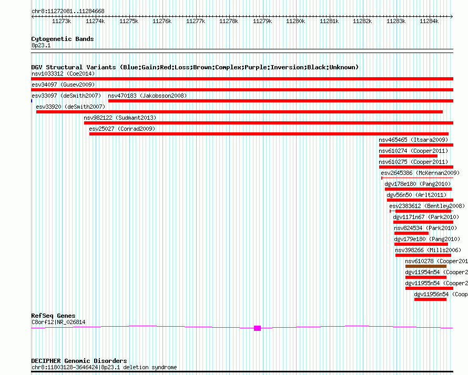Select the esv34097 (Gusev2009) red bar
This screenshot has width=468, height=375.
(242, 90)
